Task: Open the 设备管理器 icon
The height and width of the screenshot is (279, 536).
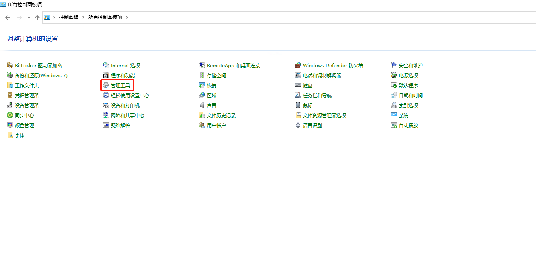Action: pos(10,105)
